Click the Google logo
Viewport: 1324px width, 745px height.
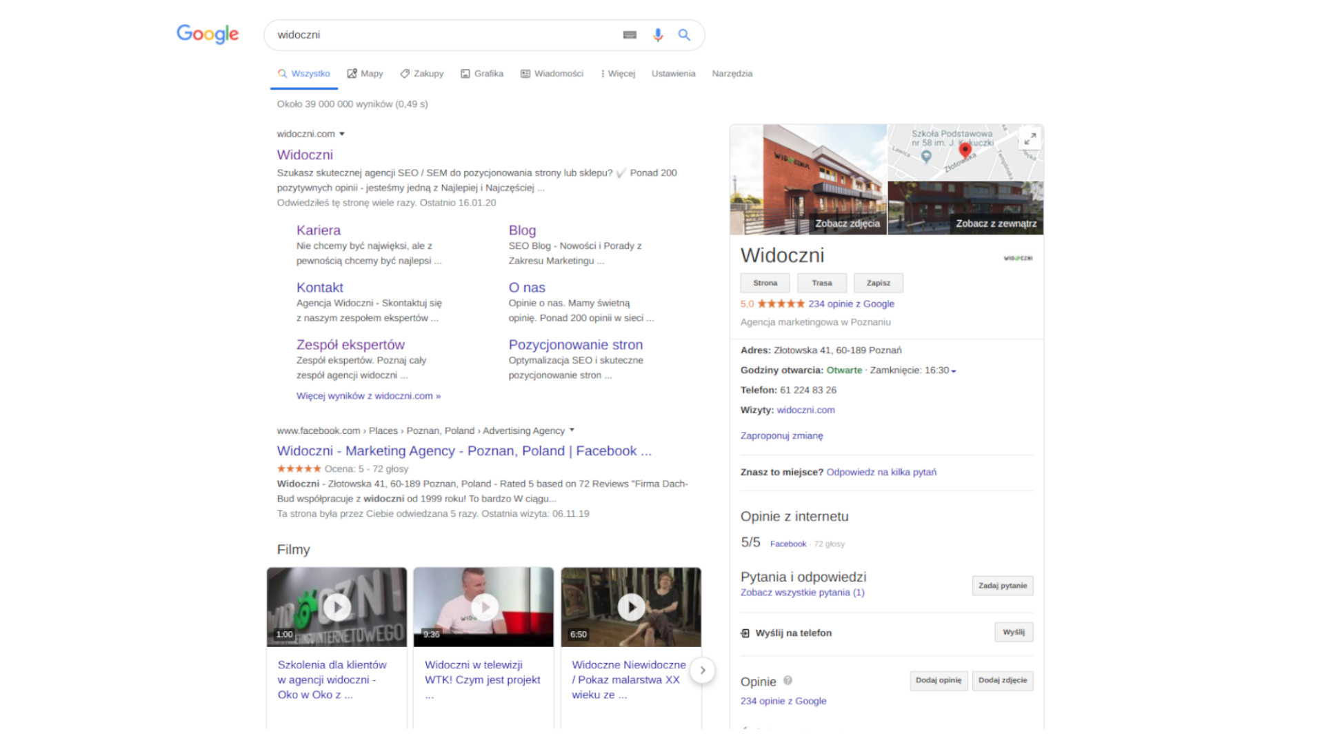coord(208,34)
